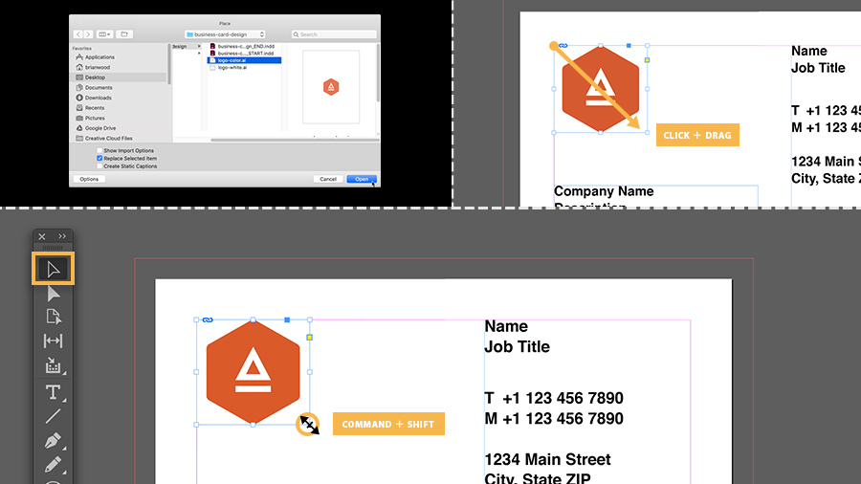Uncheck Replace Selected Item
The width and height of the screenshot is (861, 484).
pyautogui.click(x=99, y=158)
